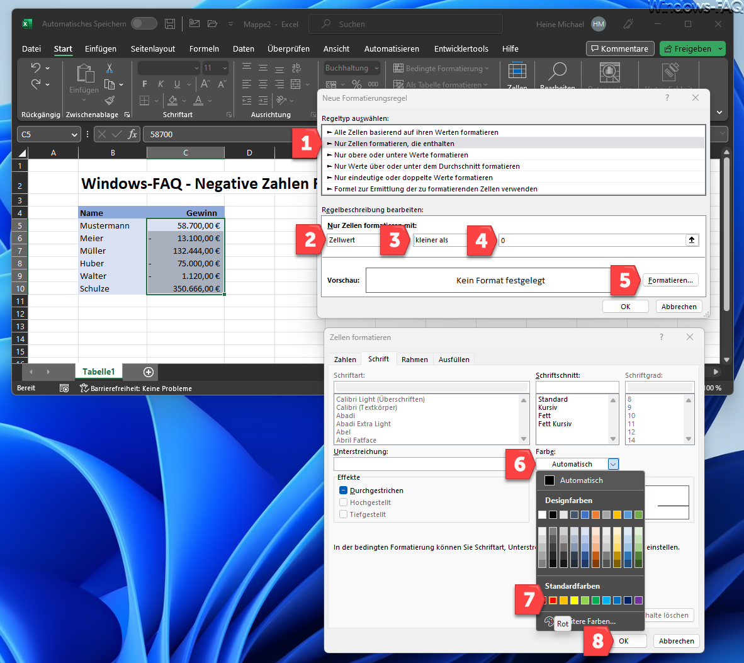Screen dimensions: 744x663
Task: Switch to the Rahmen tab
Action: [x=415, y=360]
